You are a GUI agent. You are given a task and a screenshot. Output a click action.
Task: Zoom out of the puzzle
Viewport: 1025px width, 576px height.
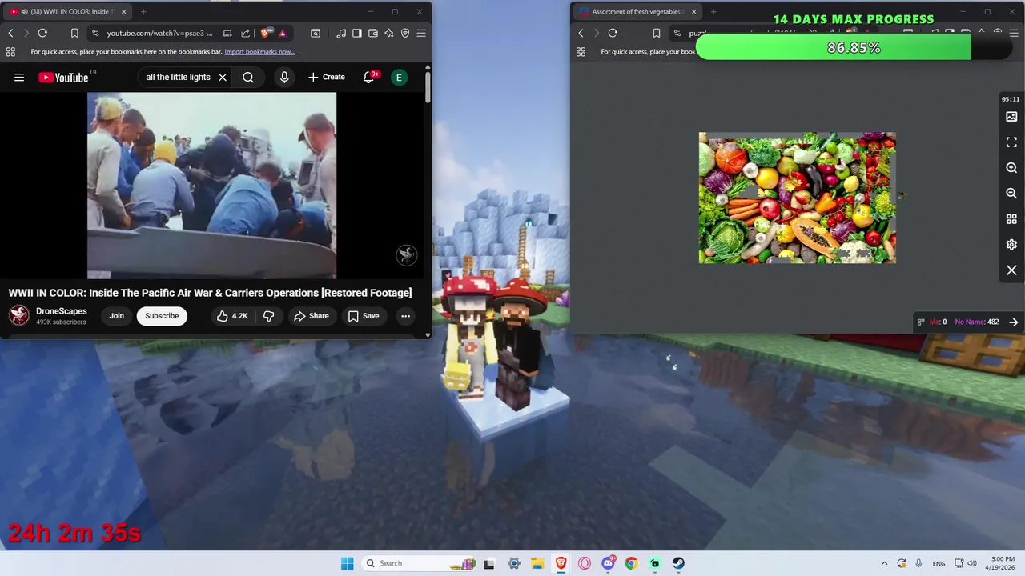pos(1011,194)
